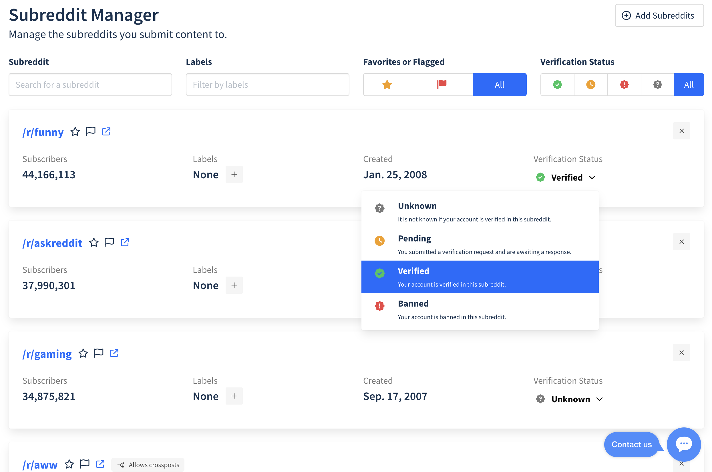
Task: Choose Verified option in status menu
Action: point(480,277)
